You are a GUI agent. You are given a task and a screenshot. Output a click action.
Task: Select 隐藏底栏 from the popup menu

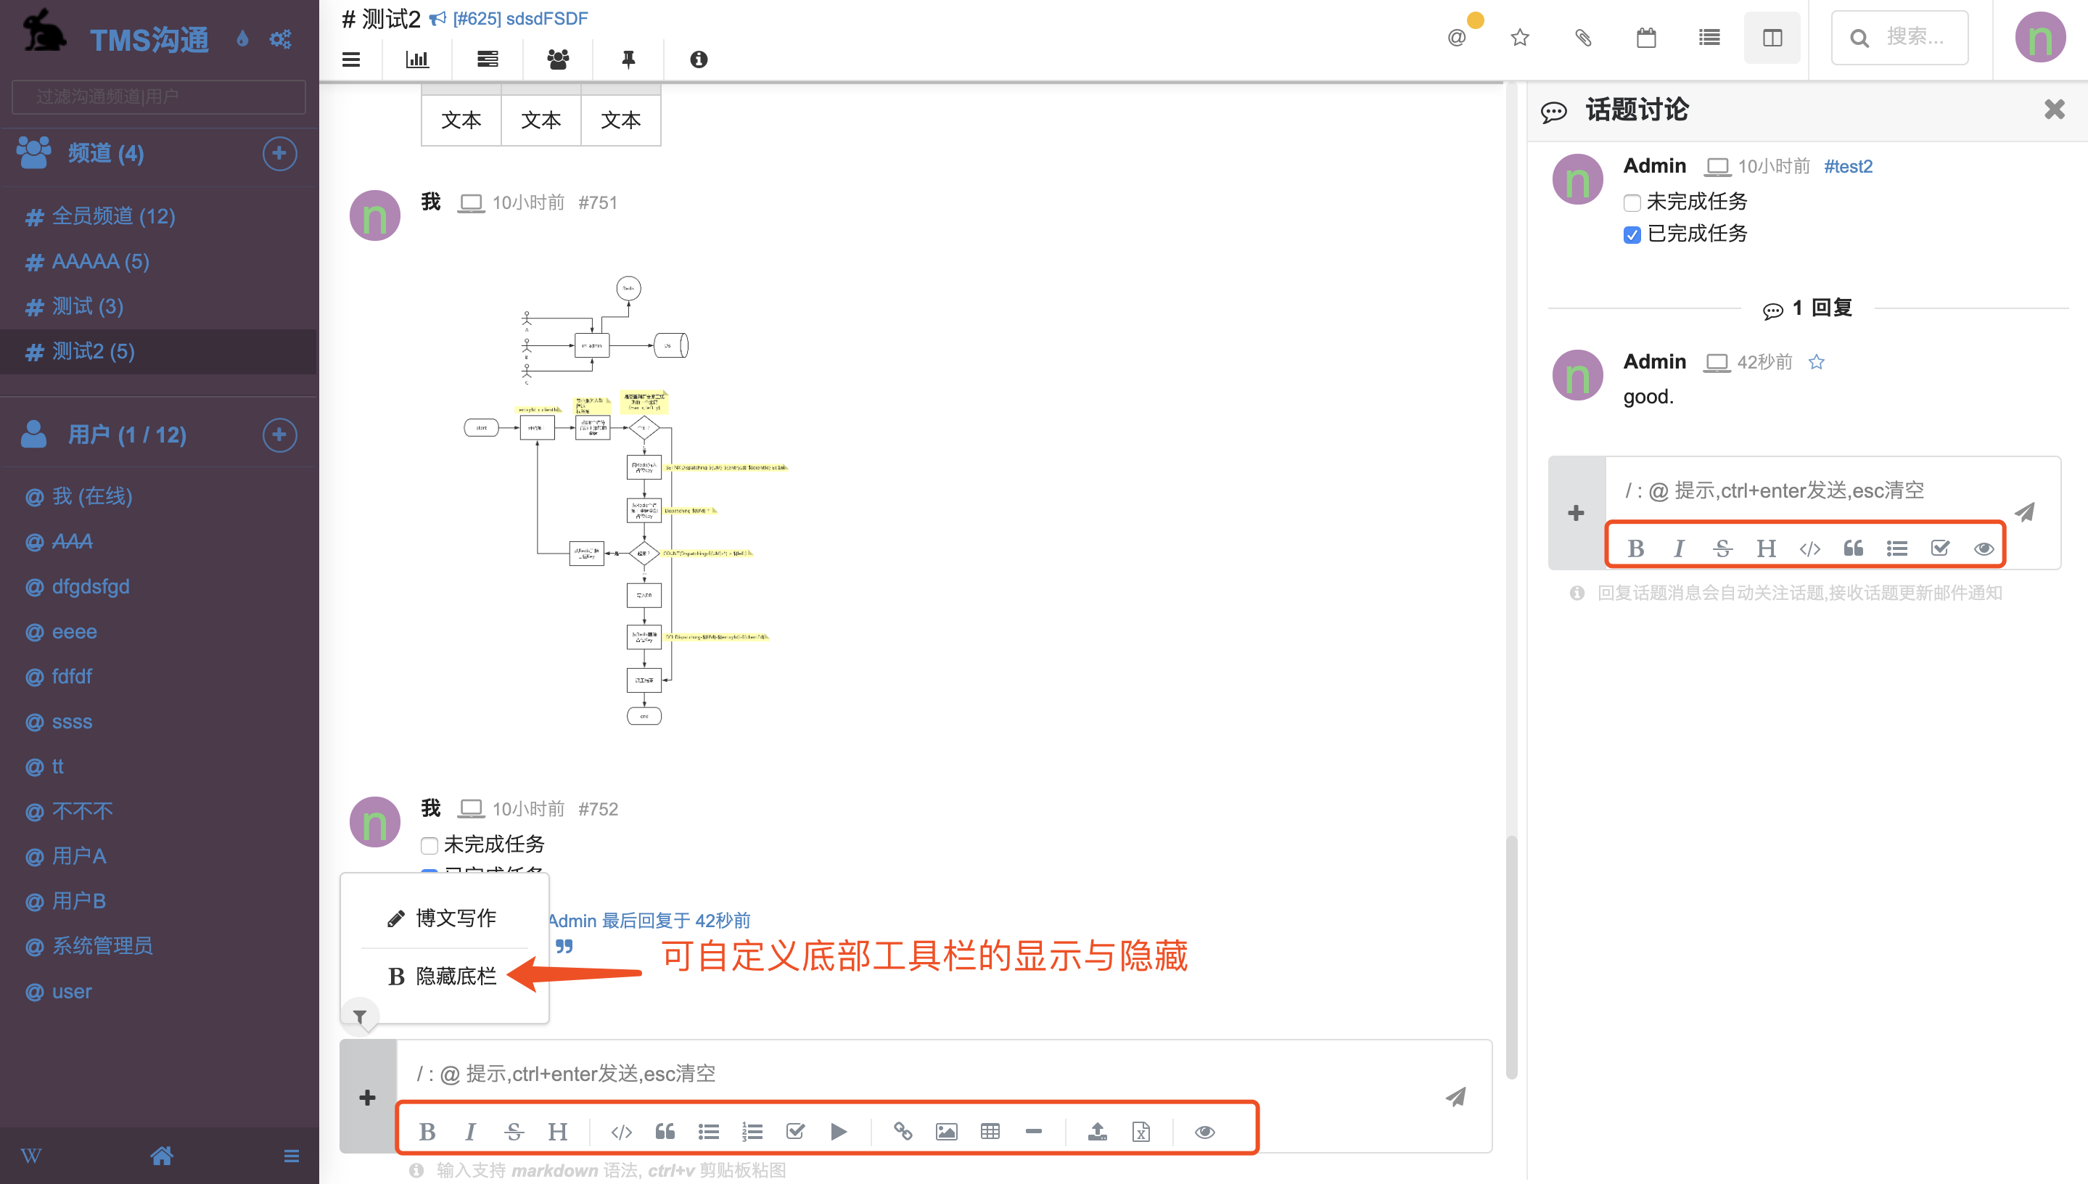pyautogui.click(x=444, y=976)
